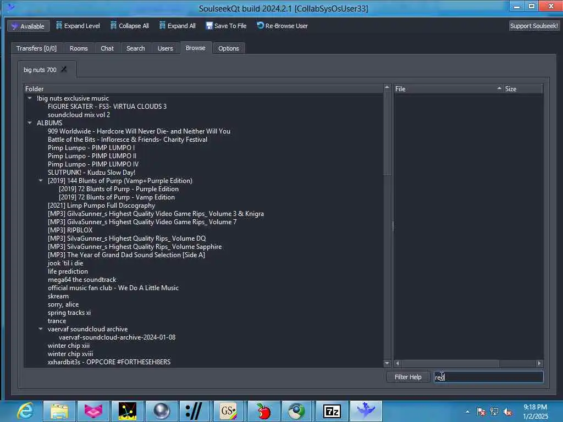Select the life prediction folder
563x422 pixels.
(x=68, y=271)
